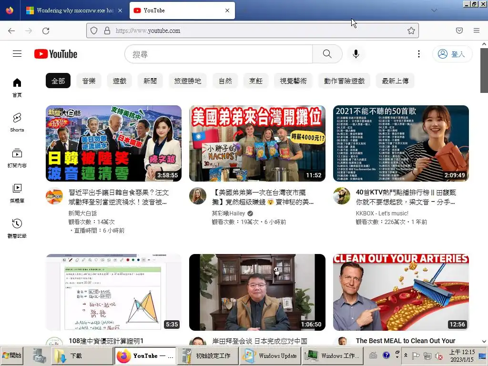Select the 最新上傳 category chip
The height and width of the screenshot is (366, 488).
click(395, 81)
